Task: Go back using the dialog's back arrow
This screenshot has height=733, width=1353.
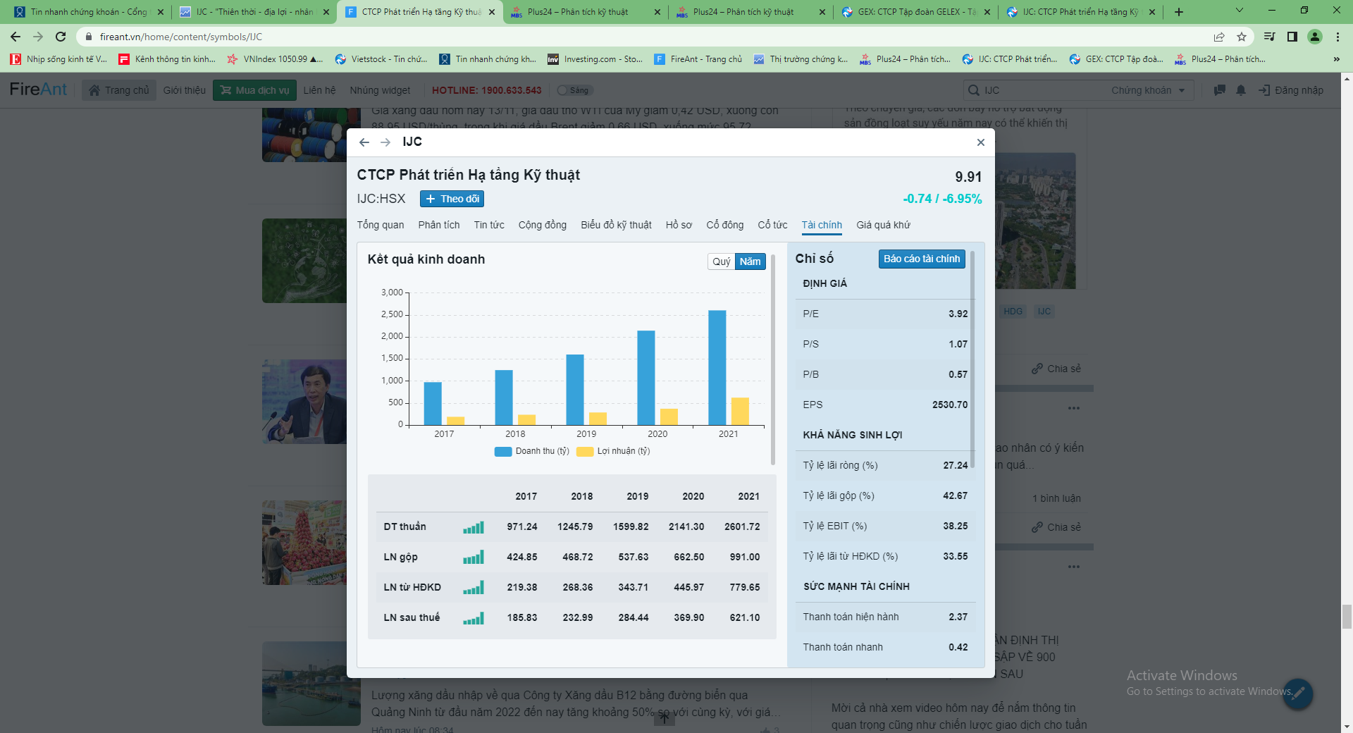Action: coord(364,142)
